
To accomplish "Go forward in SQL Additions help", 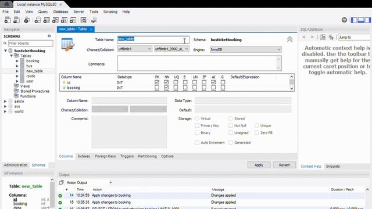I will [x=313, y=37].
